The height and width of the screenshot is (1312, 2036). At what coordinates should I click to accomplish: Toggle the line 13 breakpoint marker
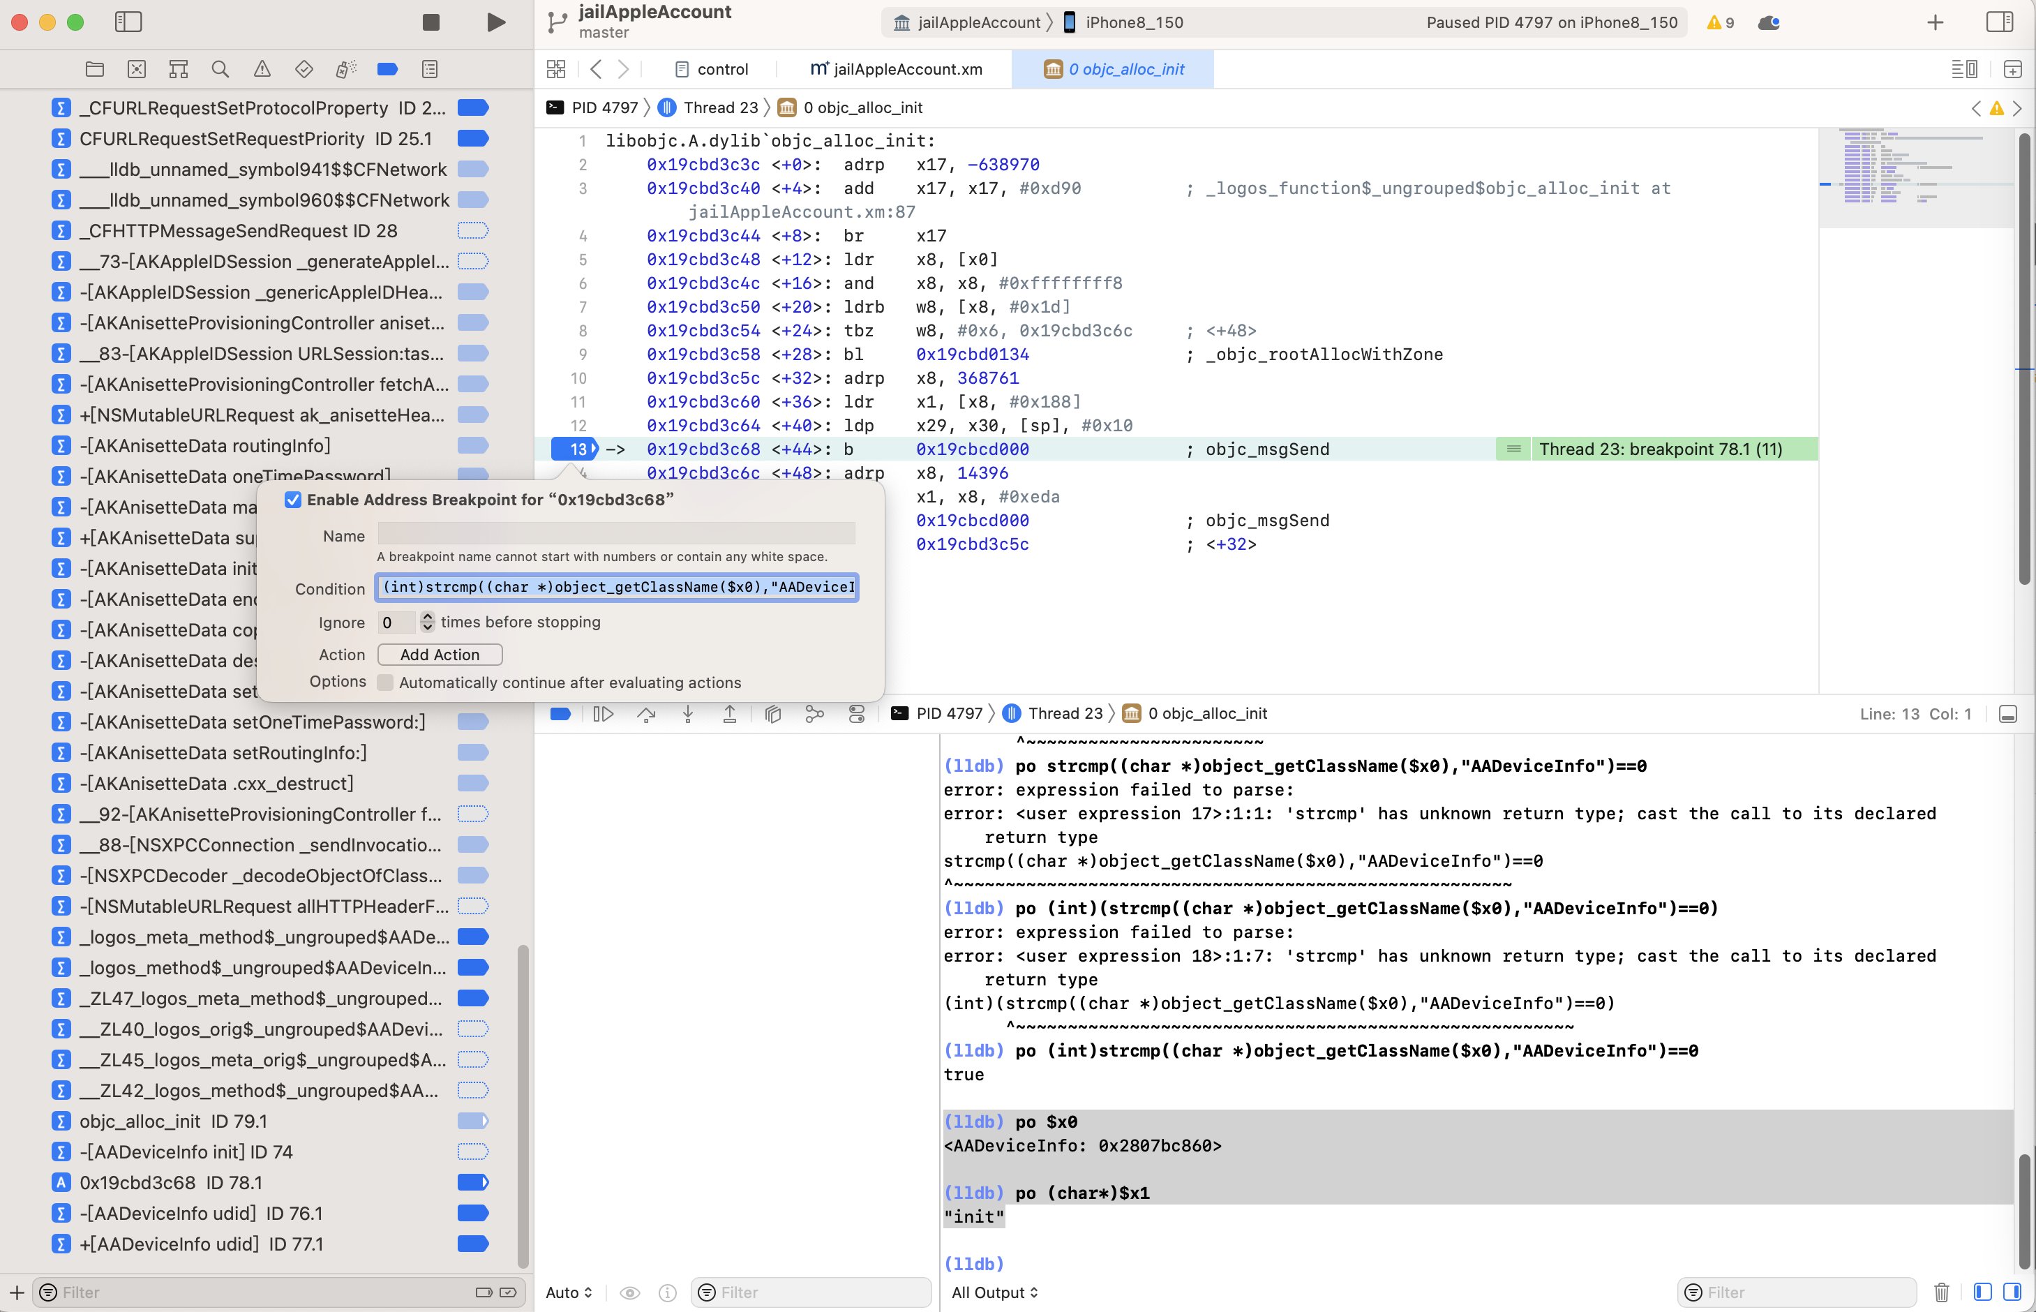[x=575, y=449]
